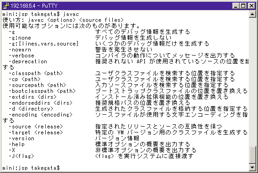Image resolution: width=258 pixels, height=173 pixels.
Task: Click the '-bootclasspath <path>' option text
Action: coord(42,91)
